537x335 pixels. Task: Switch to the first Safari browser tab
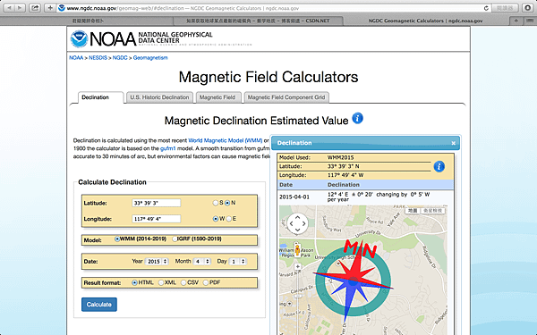[88, 21]
